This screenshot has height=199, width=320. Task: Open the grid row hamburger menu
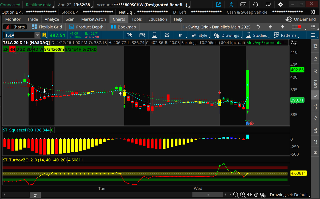coord(313,27)
